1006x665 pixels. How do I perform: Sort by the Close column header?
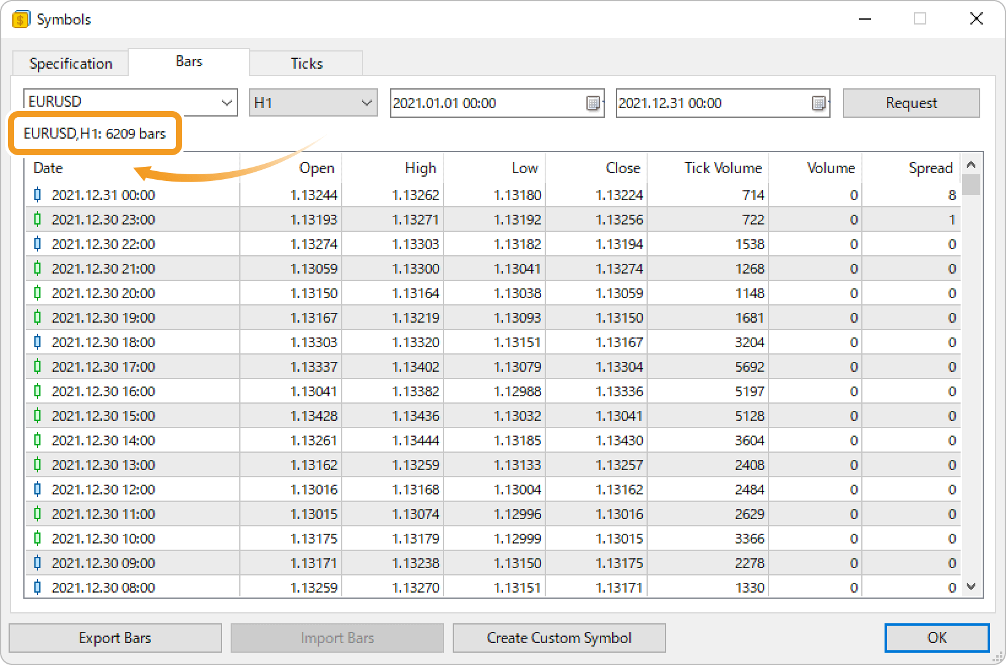point(596,168)
